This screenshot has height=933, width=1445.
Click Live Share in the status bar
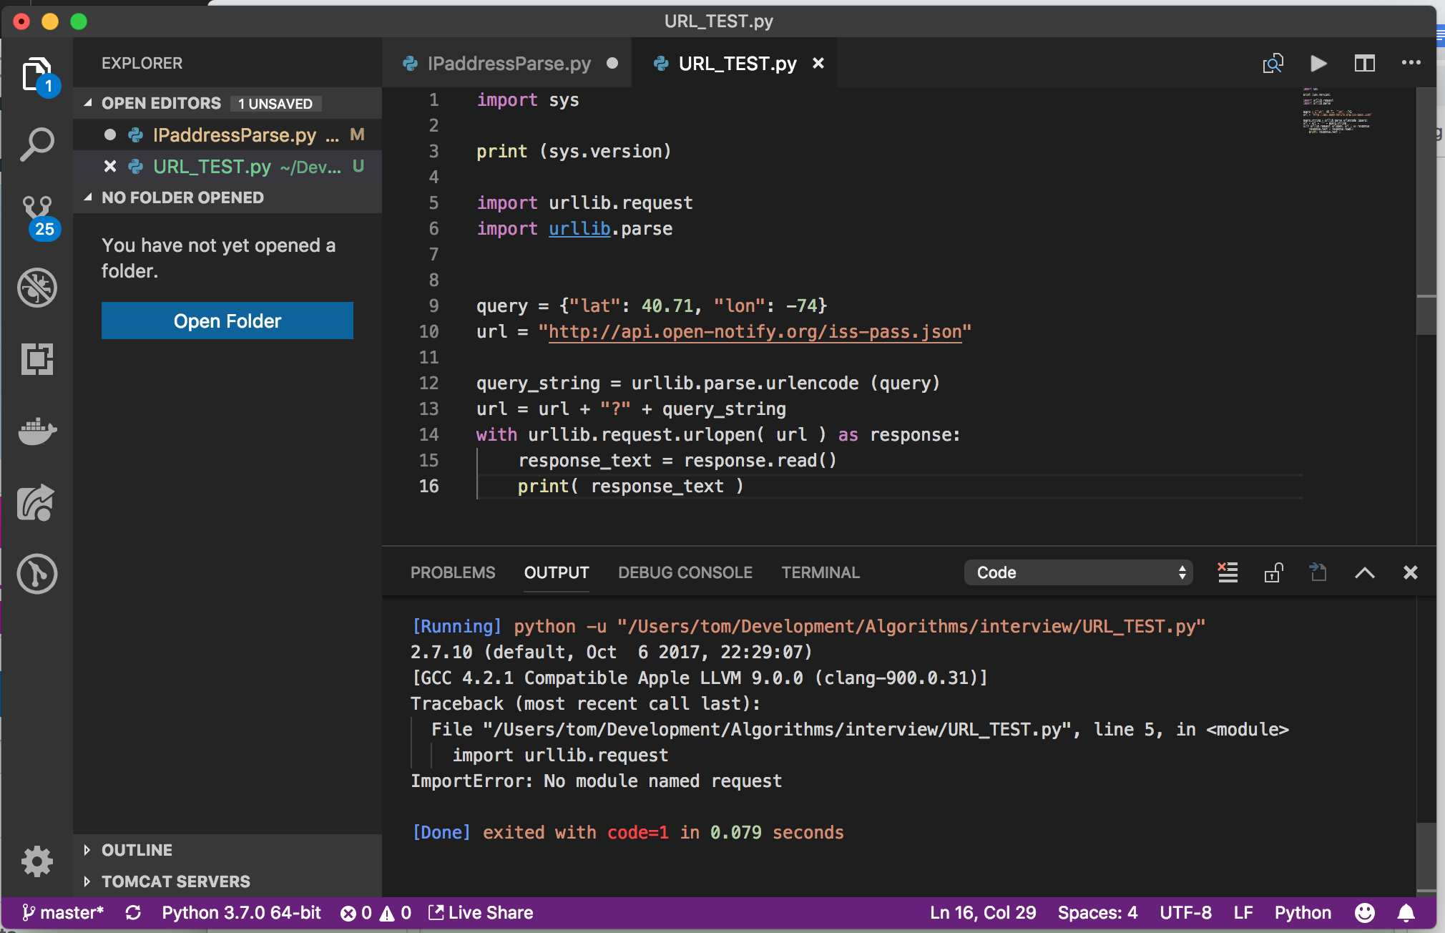[481, 913]
